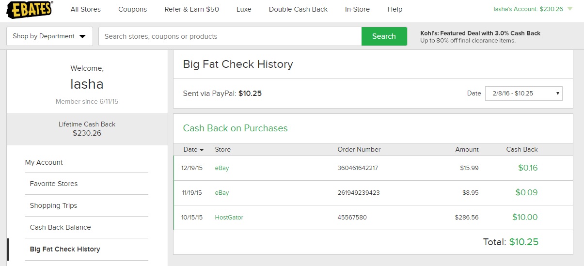Image resolution: width=584 pixels, height=266 pixels.
Task: Open All Stores menu
Action: coord(86,9)
